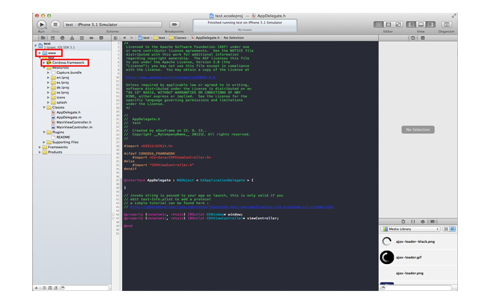The width and height of the screenshot is (489, 305).
Task: Expand the www folder
Action: coord(40,53)
